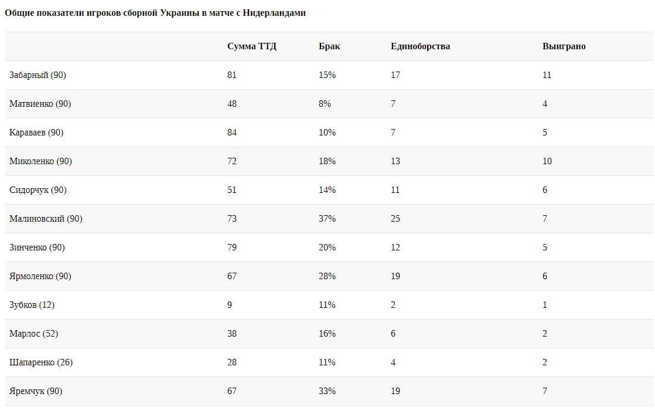The width and height of the screenshot is (655, 414).
Task: Click the "Единоборства" column header
Action: (x=420, y=46)
